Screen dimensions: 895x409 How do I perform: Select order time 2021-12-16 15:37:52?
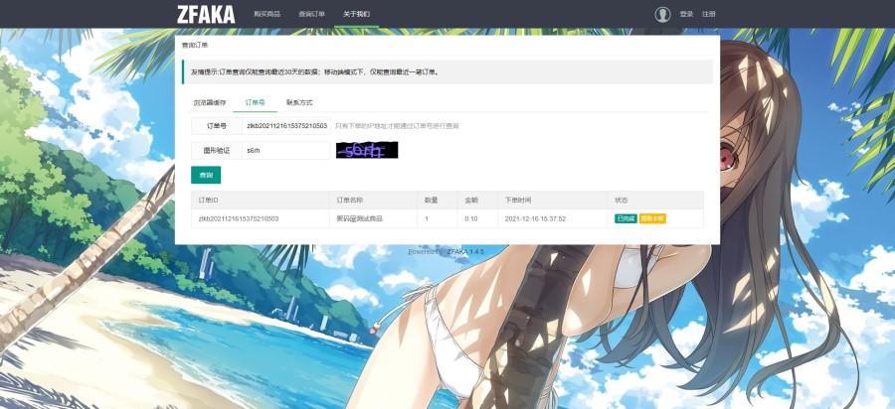tap(535, 218)
